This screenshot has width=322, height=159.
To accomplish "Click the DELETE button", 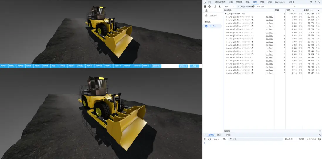I will pos(183,66).
